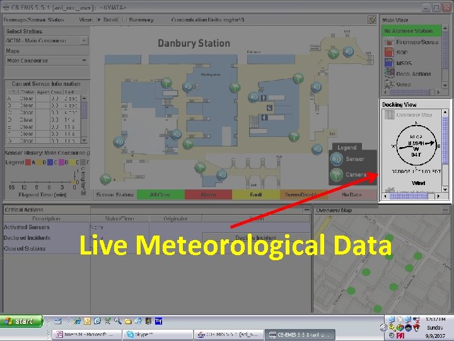Click the up arrow of the sensor table scrollbar
Viewport: 454px width, 341px height.
(84, 99)
